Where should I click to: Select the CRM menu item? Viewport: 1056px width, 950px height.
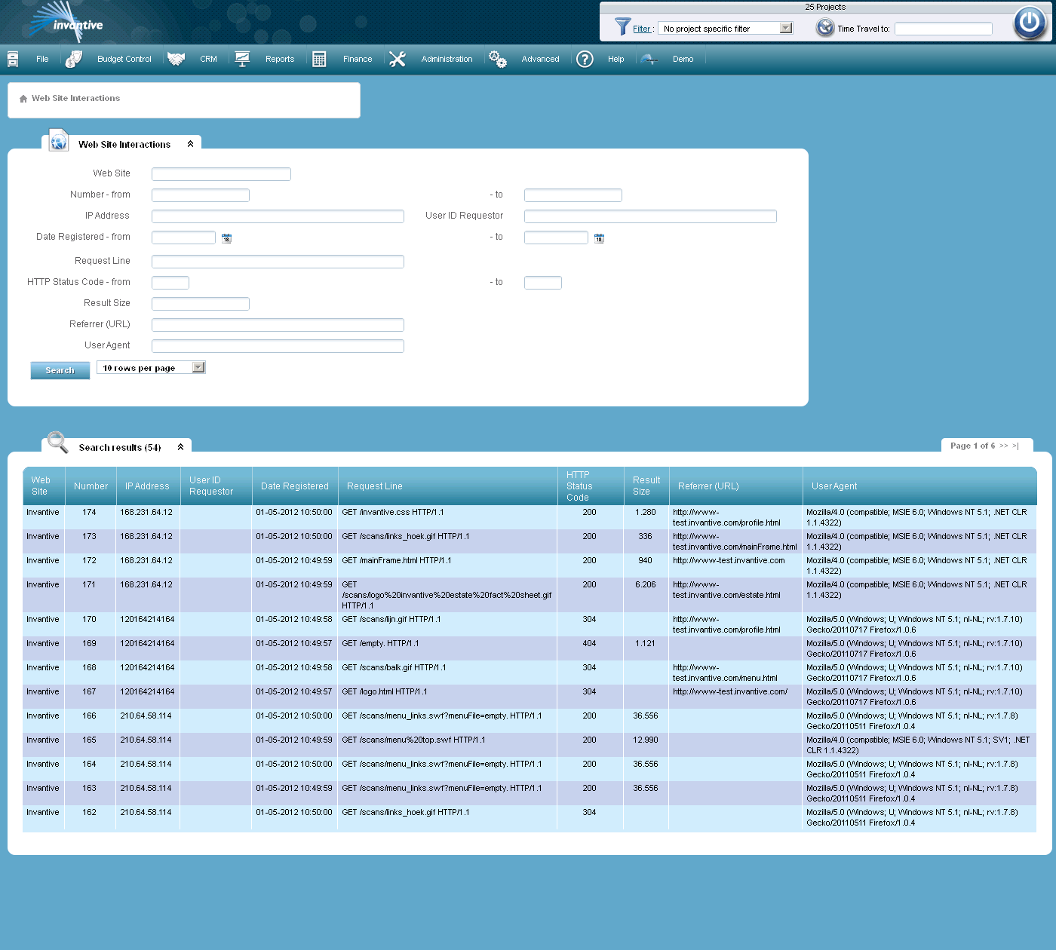click(208, 59)
